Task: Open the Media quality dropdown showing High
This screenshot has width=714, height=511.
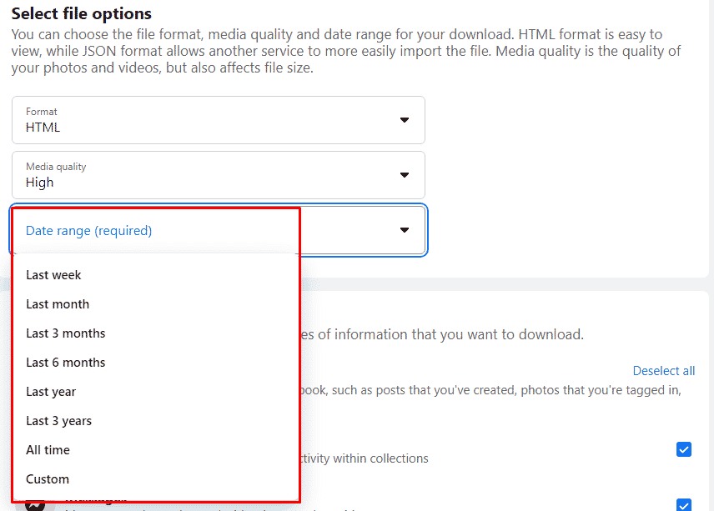Action: [x=218, y=175]
